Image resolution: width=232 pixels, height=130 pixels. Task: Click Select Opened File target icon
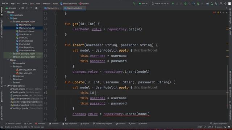(x=22, y=8)
